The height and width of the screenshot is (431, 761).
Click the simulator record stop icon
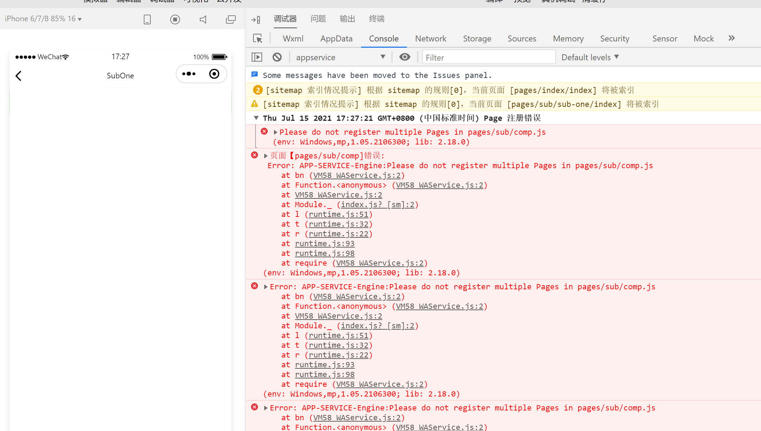pos(175,19)
